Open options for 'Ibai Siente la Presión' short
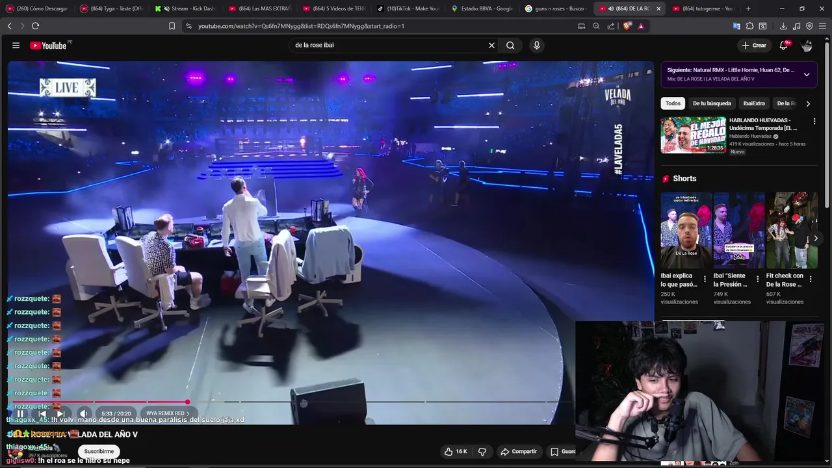The width and height of the screenshot is (832, 468). point(757,279)
